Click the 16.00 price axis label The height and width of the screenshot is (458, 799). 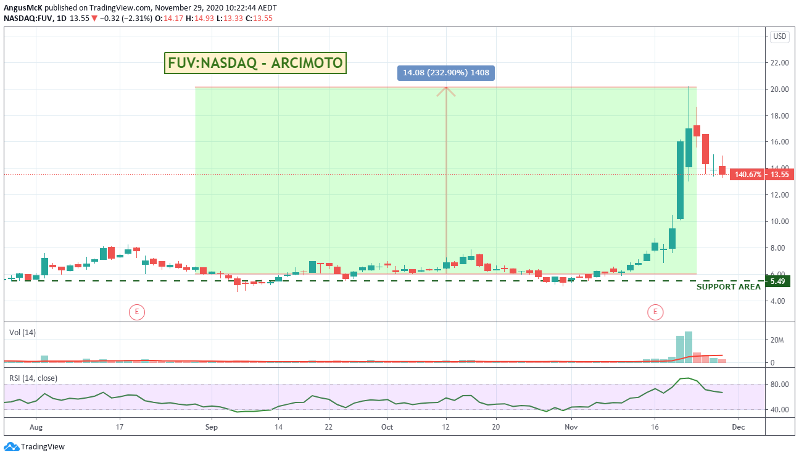point(779,142)
